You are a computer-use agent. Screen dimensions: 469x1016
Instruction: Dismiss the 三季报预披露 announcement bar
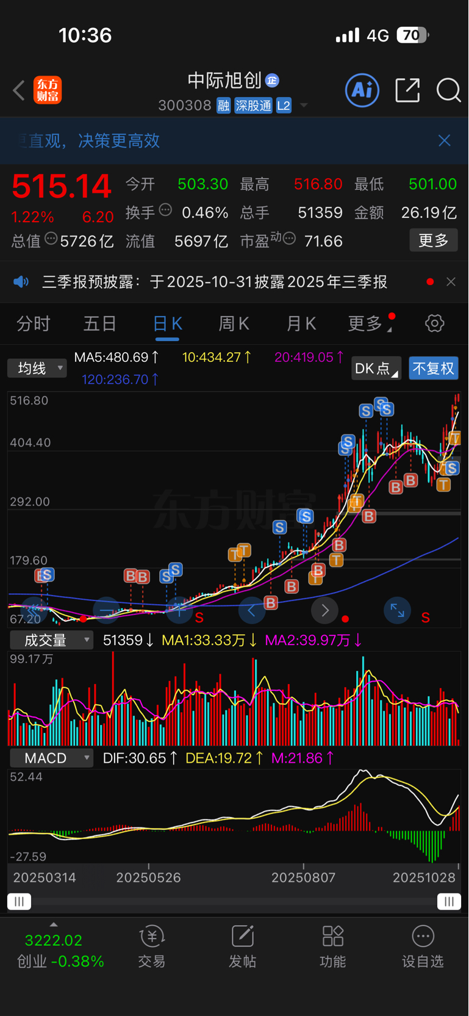tap(451, 281)
